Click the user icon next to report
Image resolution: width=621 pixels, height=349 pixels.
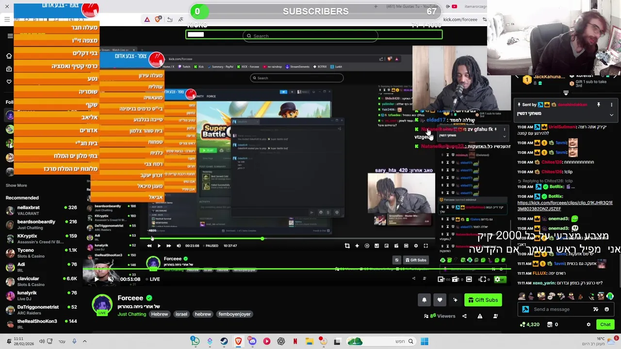tap(495, 316)
